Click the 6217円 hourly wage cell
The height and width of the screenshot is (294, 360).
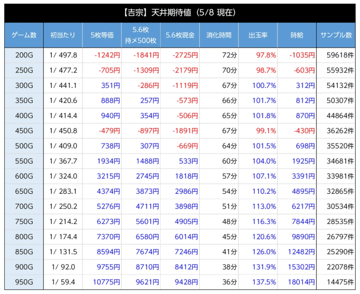coord(303,206)
